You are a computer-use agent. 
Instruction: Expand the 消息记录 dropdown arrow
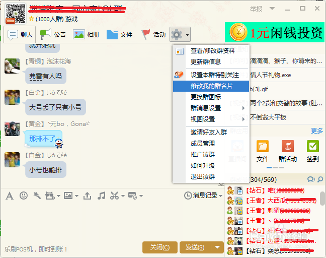(220, 196)
